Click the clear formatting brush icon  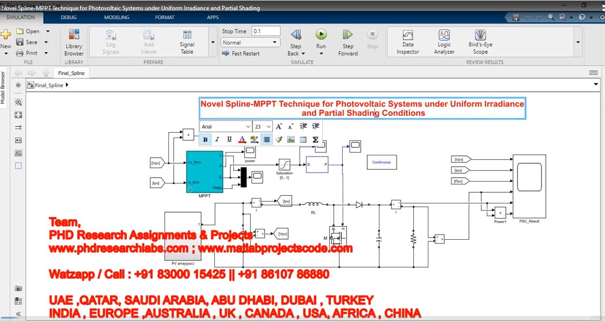pyautogui.click(x=279, y=139)
